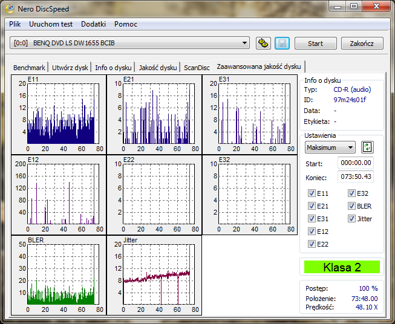The image size is (395, 324).
Task: Switch to the ScanDisc tab
Action: point(197,68)
